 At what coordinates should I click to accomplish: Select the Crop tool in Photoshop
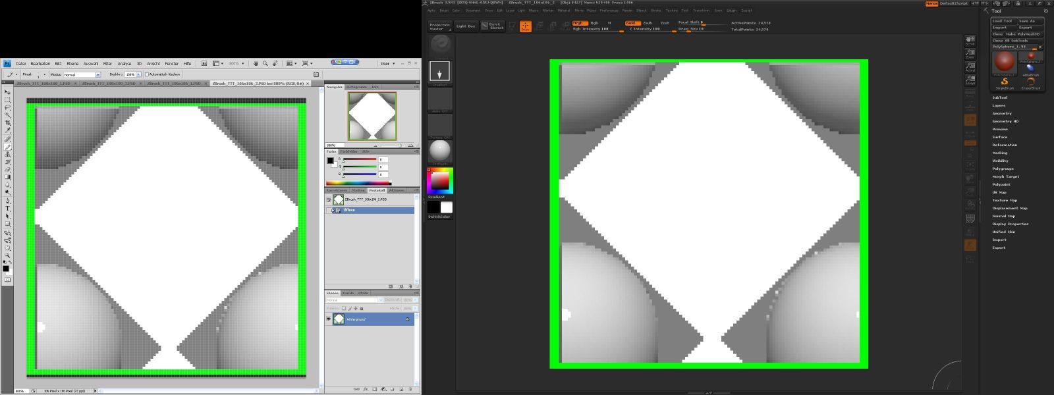click(8, 123)
